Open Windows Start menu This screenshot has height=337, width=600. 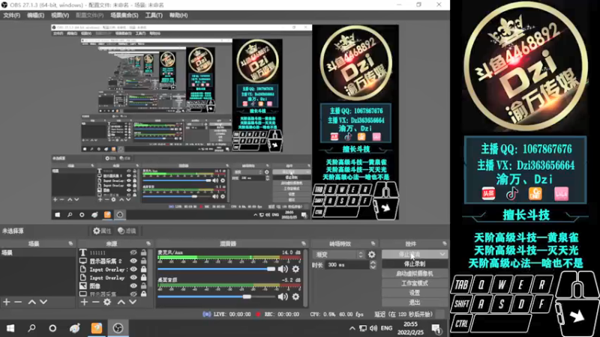[10, 328]
